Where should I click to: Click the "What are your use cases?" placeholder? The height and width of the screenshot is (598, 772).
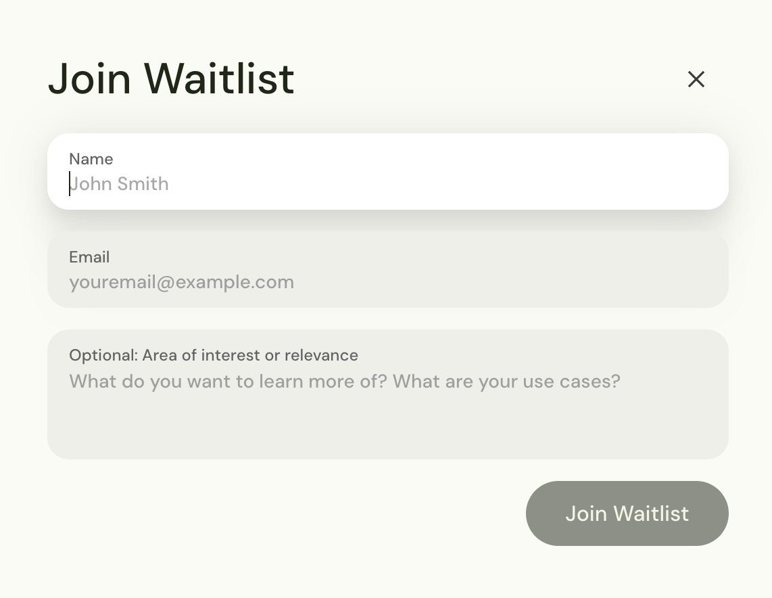pos(506,382)
